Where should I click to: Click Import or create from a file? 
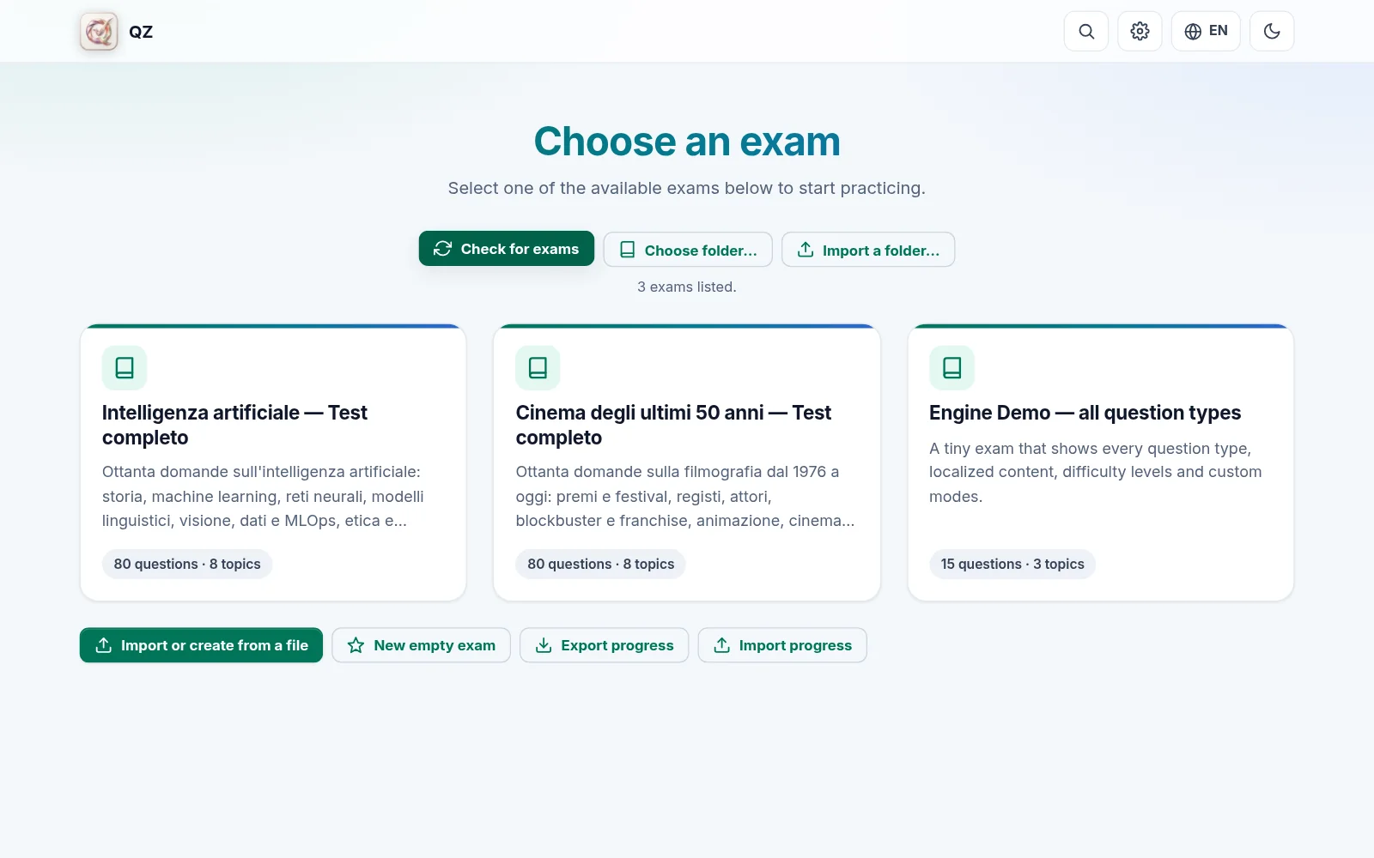(201, 645)
